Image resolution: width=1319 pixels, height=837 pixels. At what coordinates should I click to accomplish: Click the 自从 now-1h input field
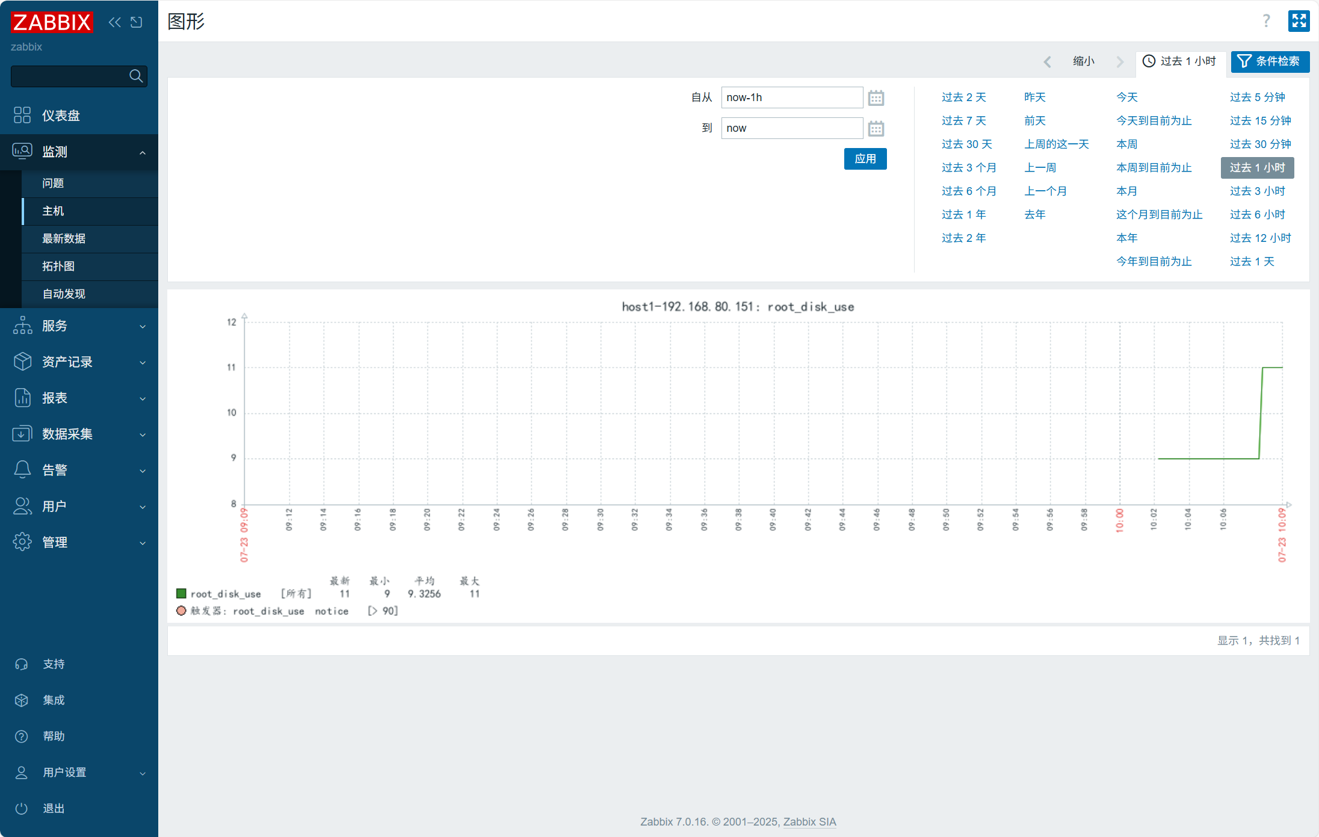(792, 97)
